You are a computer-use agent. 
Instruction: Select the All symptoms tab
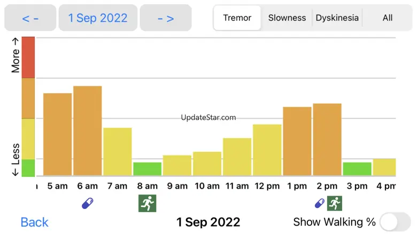(388, 18)
